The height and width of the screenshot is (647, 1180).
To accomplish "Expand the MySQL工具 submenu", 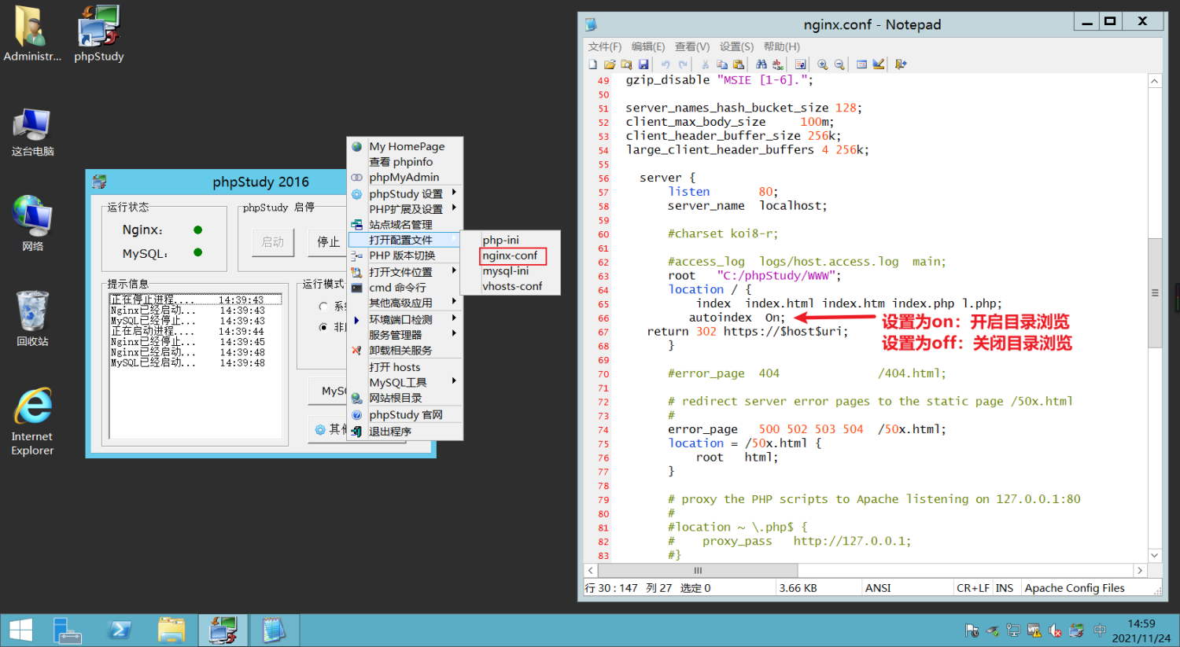I will [x=405, y=382].
